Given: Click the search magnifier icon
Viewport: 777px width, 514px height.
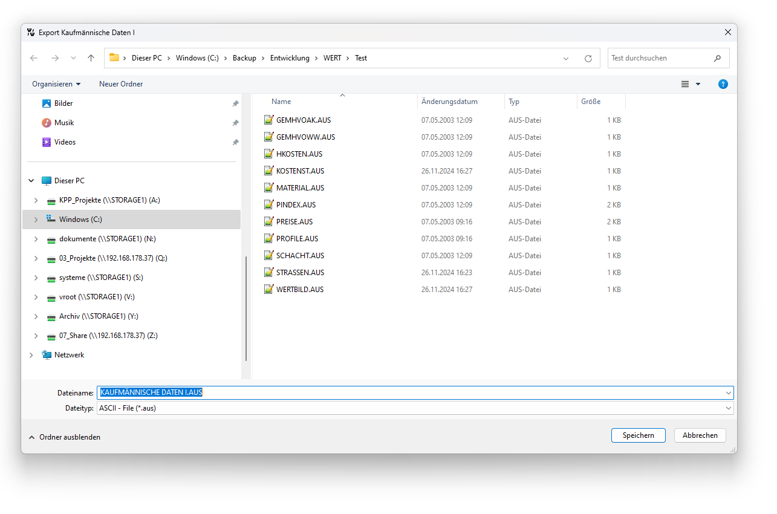Looking at the screenshot, I should (717, 59).
